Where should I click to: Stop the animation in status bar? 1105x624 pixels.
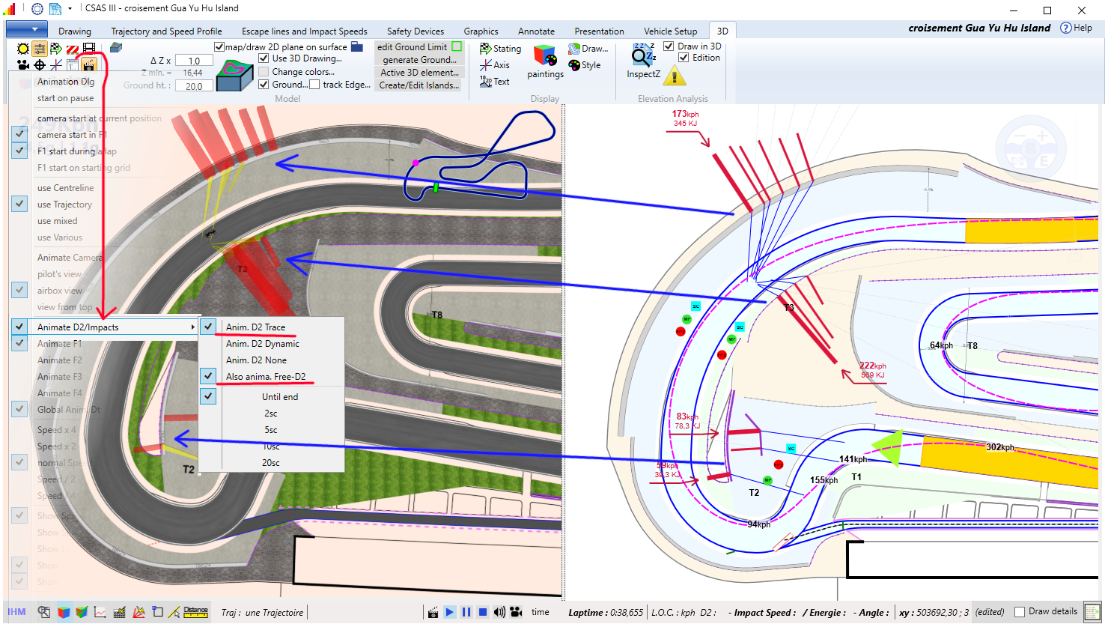tap(483, 612)
